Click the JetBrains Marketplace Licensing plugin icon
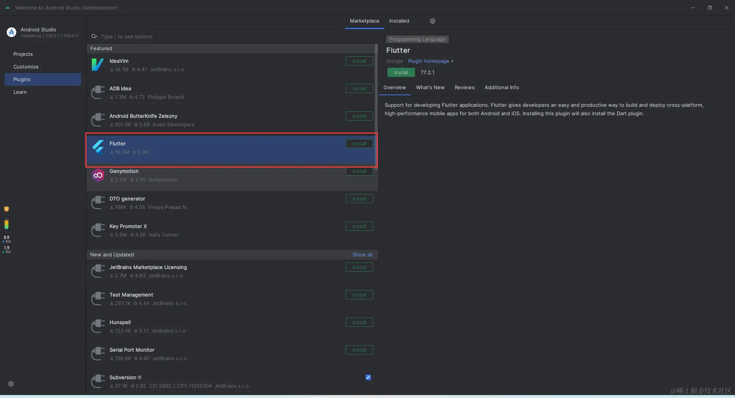Viewport: 735px width, 398px height. [98, 271]
